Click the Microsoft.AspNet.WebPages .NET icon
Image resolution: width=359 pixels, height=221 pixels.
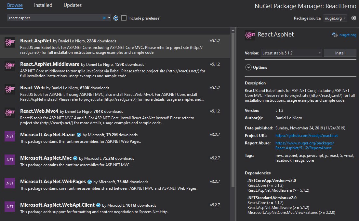pos(10,183)
